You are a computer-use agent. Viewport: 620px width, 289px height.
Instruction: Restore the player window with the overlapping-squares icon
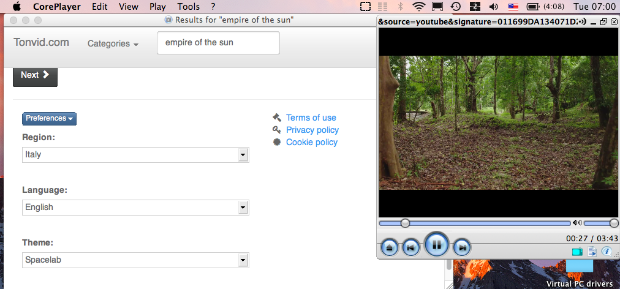coord(603,22)
